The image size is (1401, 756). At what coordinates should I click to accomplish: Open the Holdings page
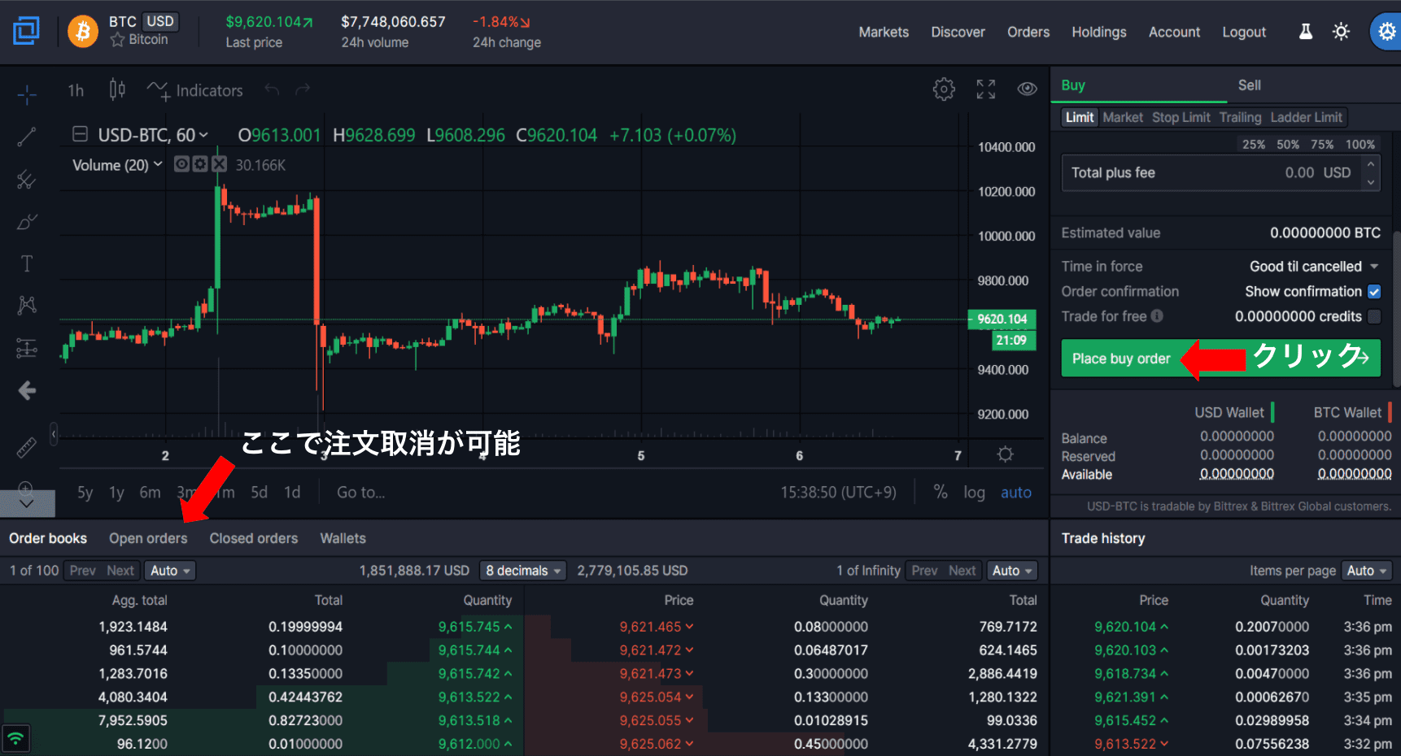[1098, 32]
